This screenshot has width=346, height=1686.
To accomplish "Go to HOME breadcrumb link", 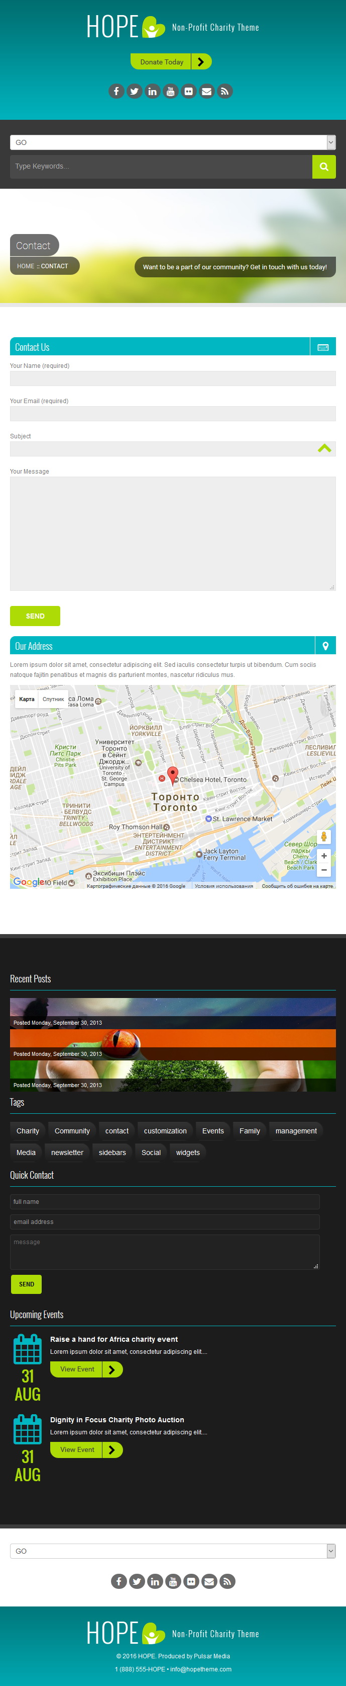I will click(x=26, y=266).
